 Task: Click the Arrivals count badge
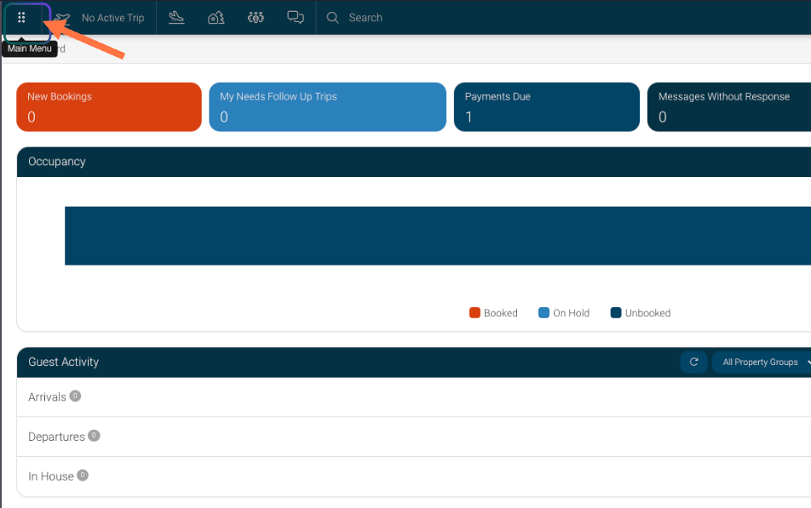pyautogui.click(x=75, y=396)
